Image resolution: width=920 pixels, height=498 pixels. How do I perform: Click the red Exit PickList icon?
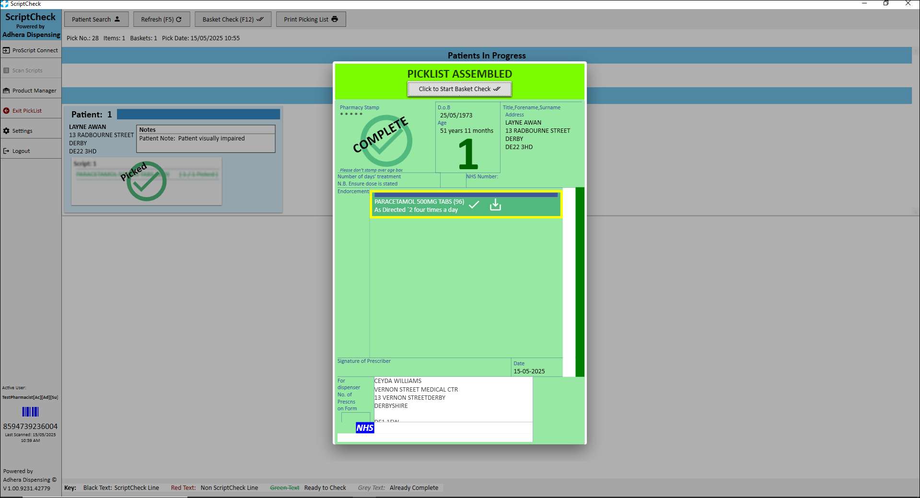6,111
